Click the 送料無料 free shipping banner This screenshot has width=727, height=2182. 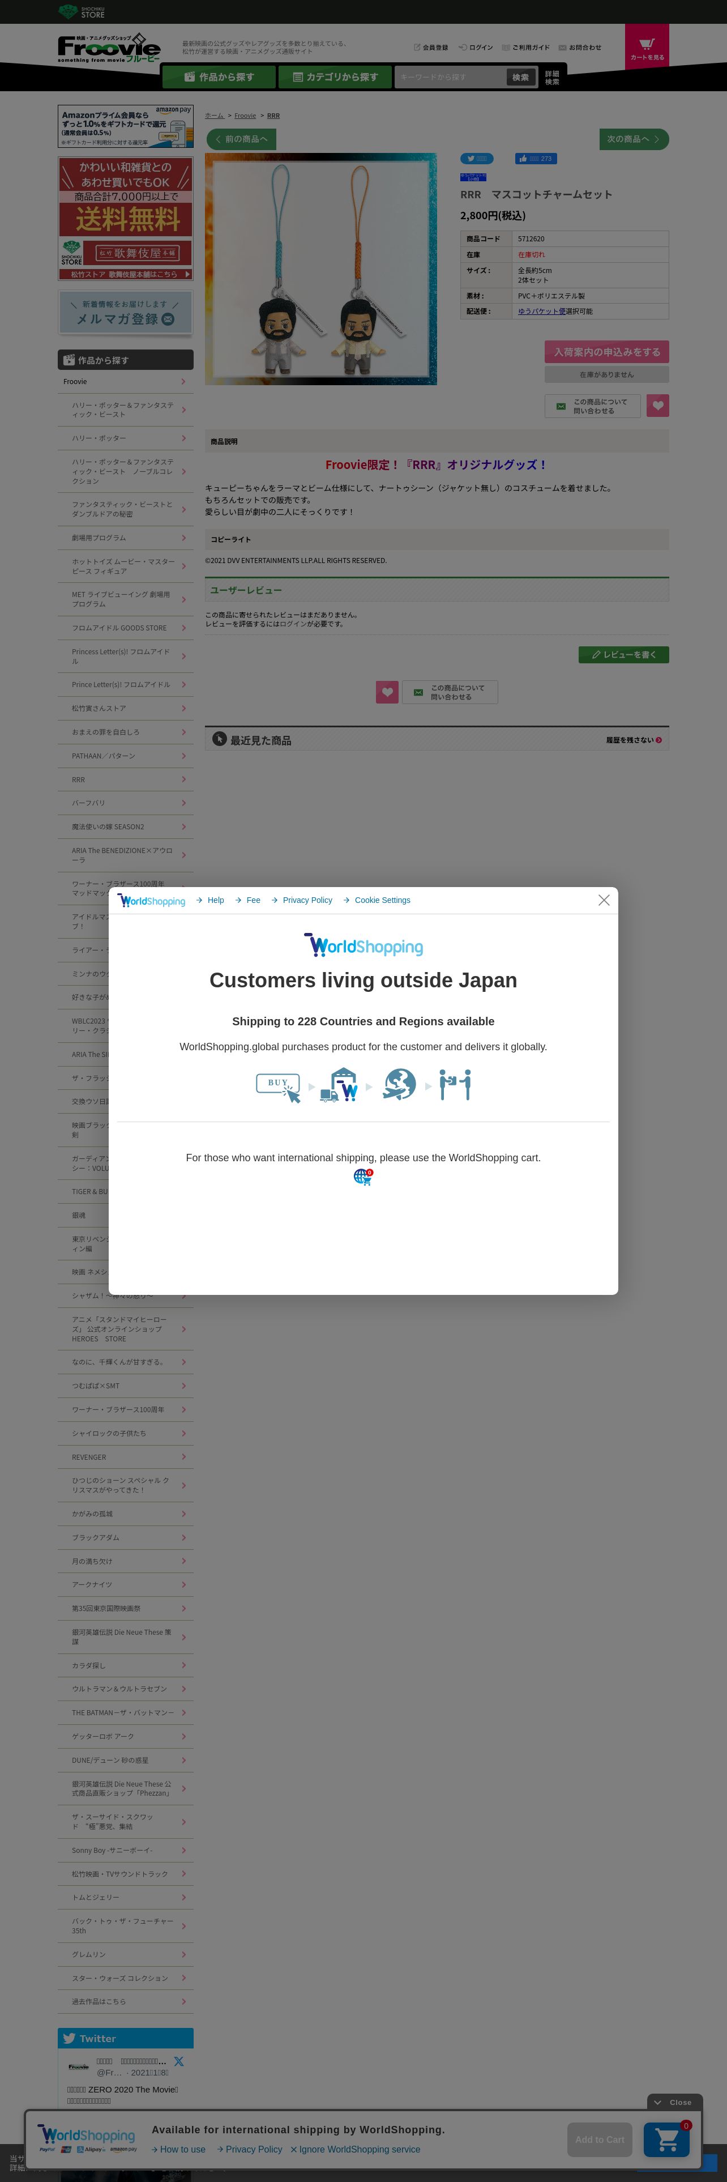(x=125, y=219)
